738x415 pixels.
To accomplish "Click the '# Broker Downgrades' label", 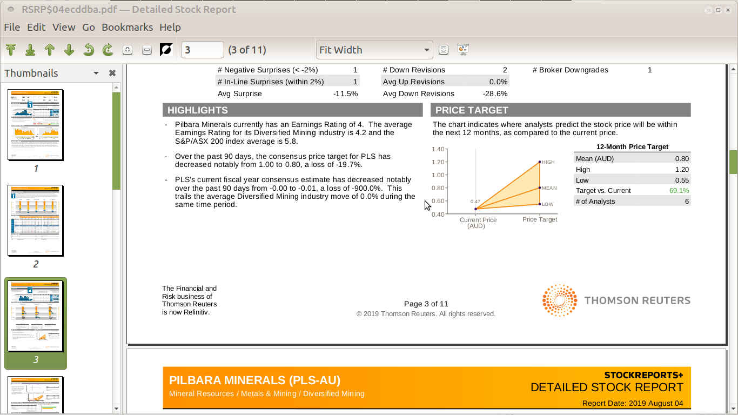I will pos(570,70).
